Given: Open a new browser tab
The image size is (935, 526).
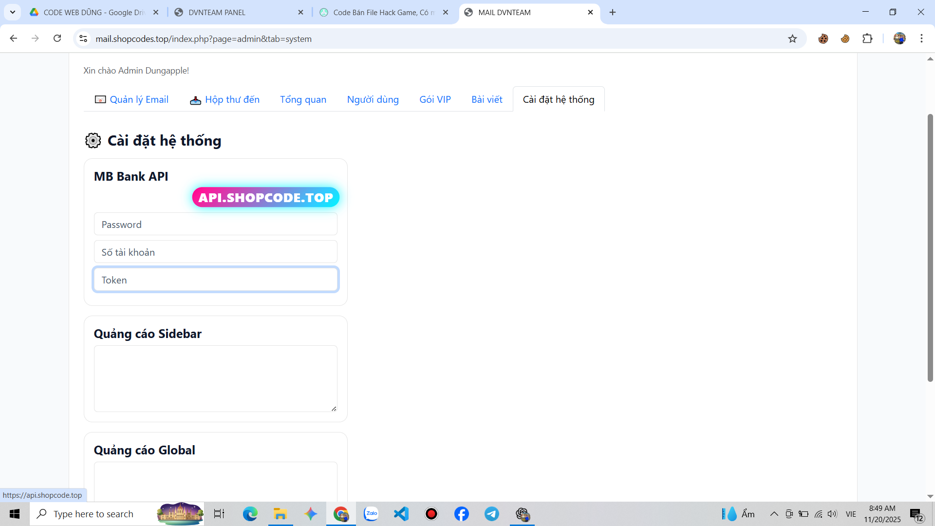Looking at the screenshot, I should [613, 12].
